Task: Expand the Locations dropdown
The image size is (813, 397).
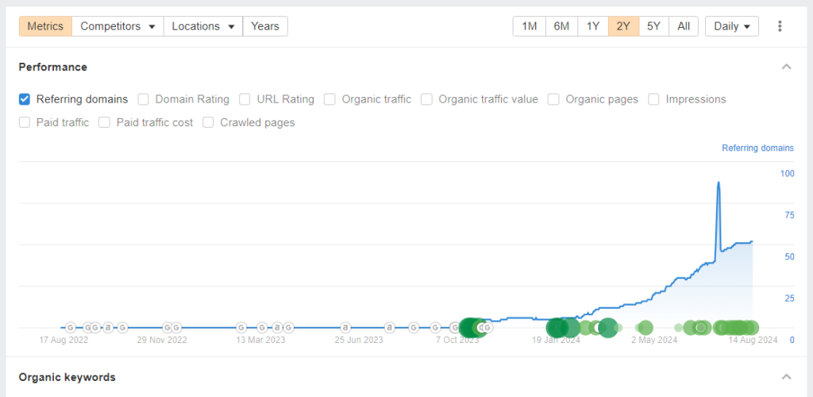Action: tap(203, 26)
